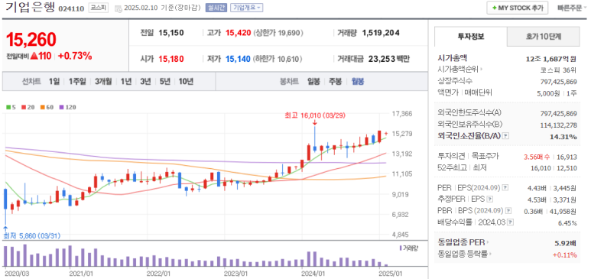The image size is (591, 279).
Task: Select the 1주일 line chart period
Action: pos(77,82)
